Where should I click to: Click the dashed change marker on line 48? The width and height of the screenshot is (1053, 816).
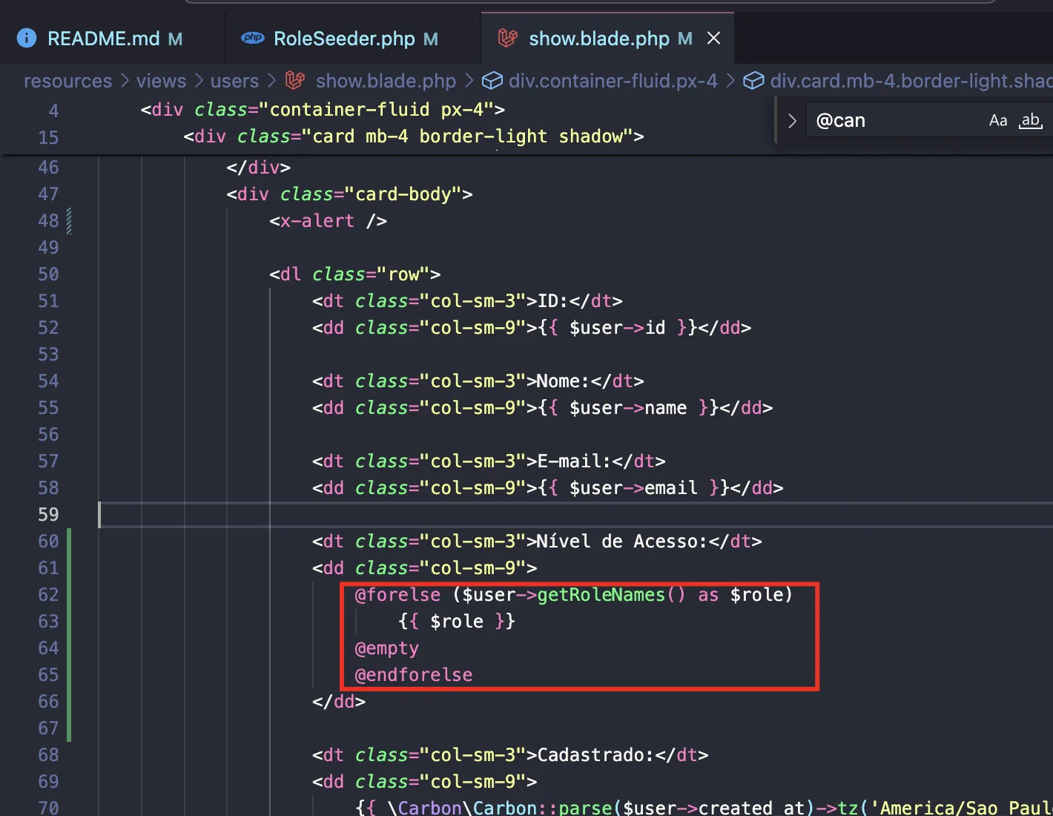coord(69,221)
